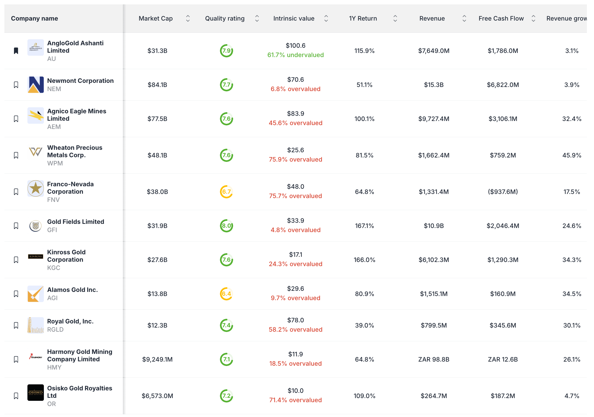594x417 pixels.
Task: Click the Wheaton Precious Metals logo
Action: [x=35, y=152]
